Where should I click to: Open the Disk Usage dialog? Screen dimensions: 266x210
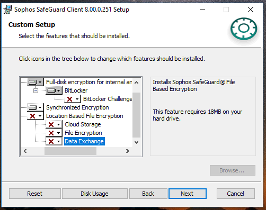94,194
